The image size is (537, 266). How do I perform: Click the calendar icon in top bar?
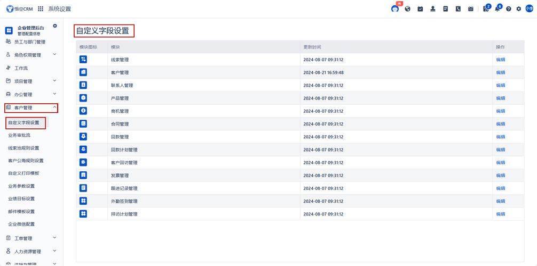pos(470,9)
